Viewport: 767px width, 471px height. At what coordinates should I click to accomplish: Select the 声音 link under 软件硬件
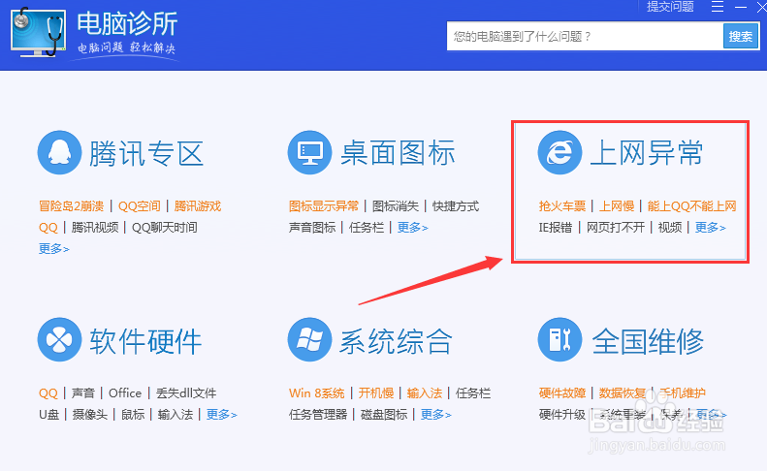click(x=82, y=393)
